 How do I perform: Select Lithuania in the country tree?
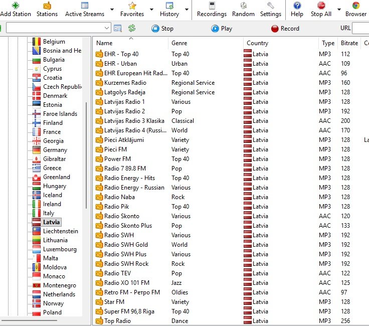point(55,240)
